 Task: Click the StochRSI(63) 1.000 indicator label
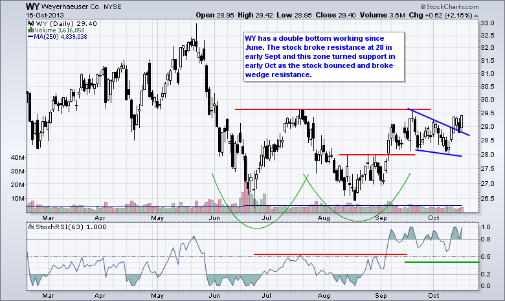point(71,227)
